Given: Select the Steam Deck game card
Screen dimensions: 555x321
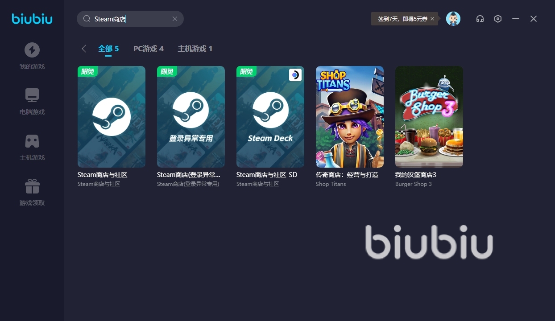Looking at the screenshot, I should click(x=270, y=117).
